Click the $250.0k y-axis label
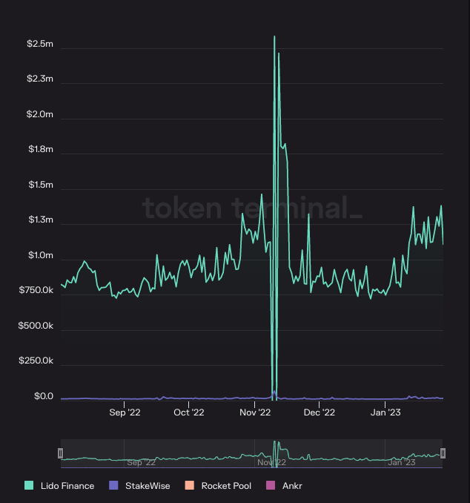The width and height of the screenshot is (470, 503). pyautogui.click(x=36, y=361)
